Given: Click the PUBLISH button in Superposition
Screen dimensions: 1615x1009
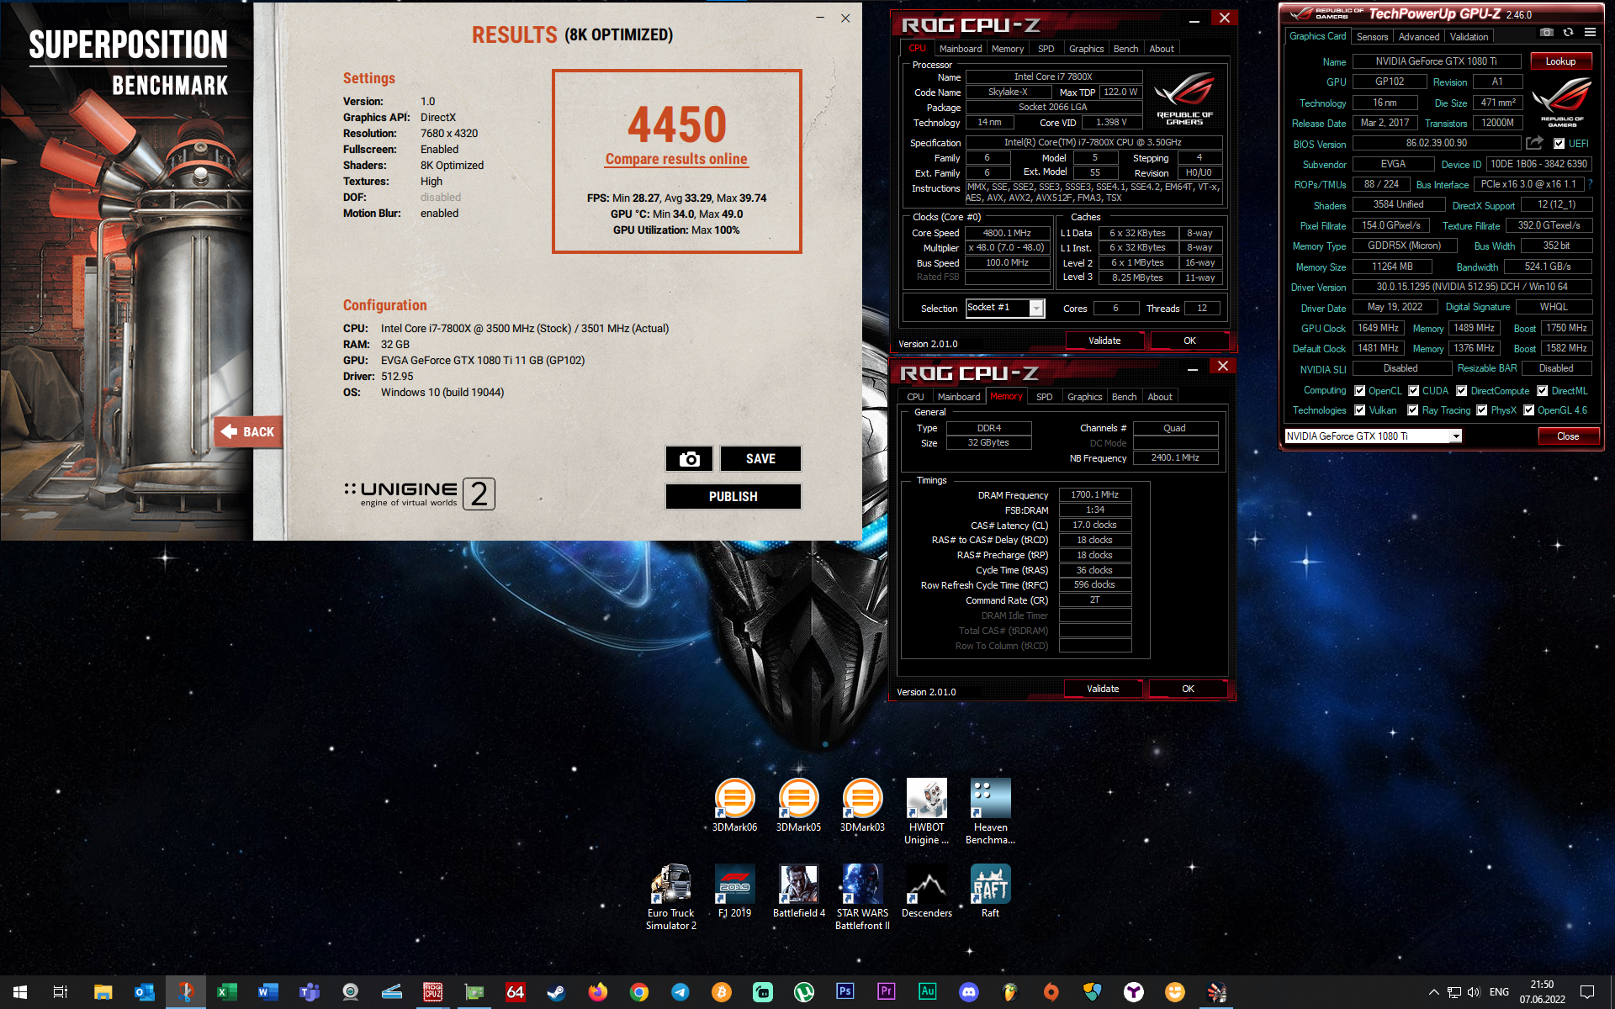Looking at the screenshot, I should 733,497.
